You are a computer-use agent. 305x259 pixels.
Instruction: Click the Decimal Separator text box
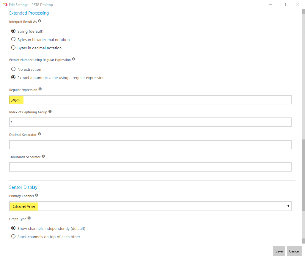point(150,145)
